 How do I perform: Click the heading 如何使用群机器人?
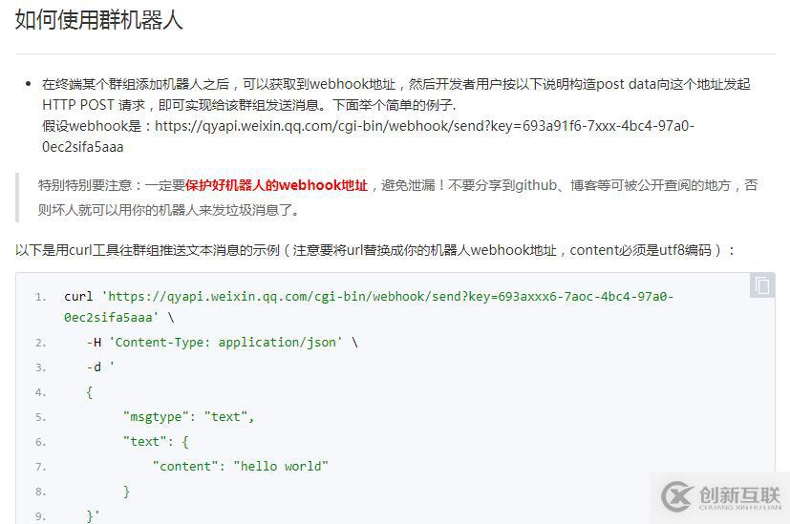[98, 20]
